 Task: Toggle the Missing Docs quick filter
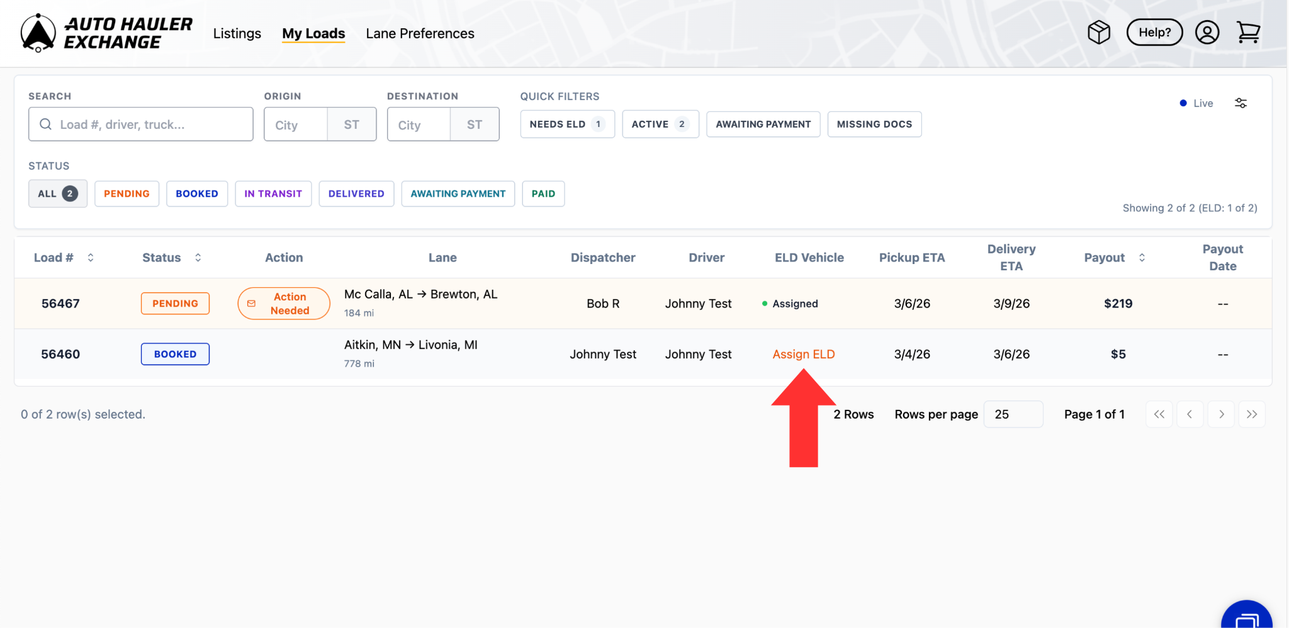[874, 124]
